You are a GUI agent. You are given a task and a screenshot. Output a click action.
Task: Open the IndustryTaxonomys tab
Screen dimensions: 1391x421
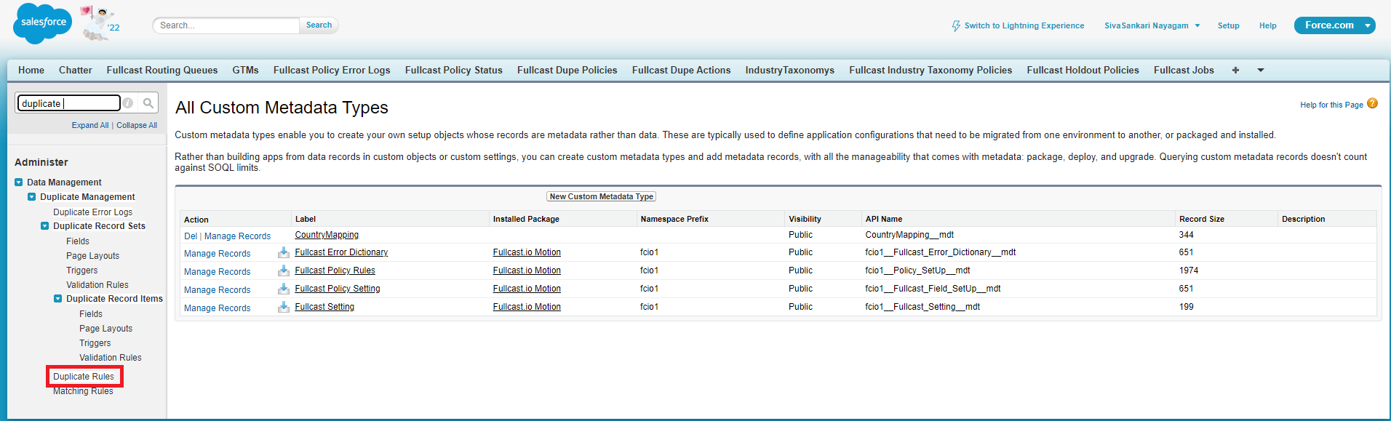click(790, 71)
